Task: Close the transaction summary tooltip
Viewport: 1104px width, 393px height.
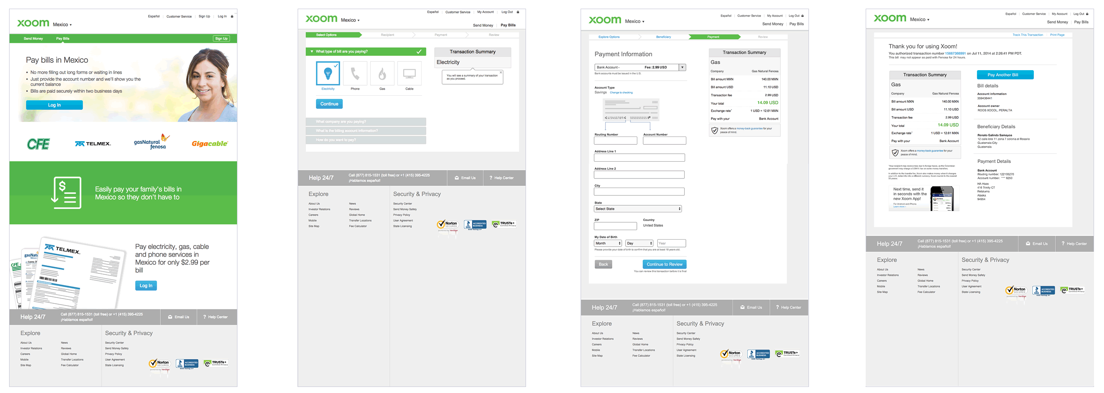Action: pyautogui.click(x=500, y=72)
